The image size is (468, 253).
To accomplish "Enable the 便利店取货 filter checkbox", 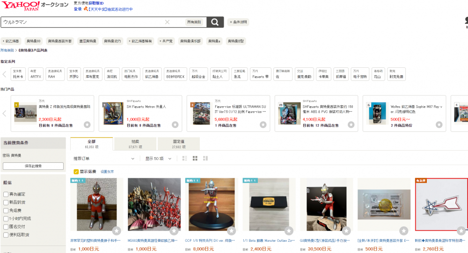I will click(x=6, y=235).
